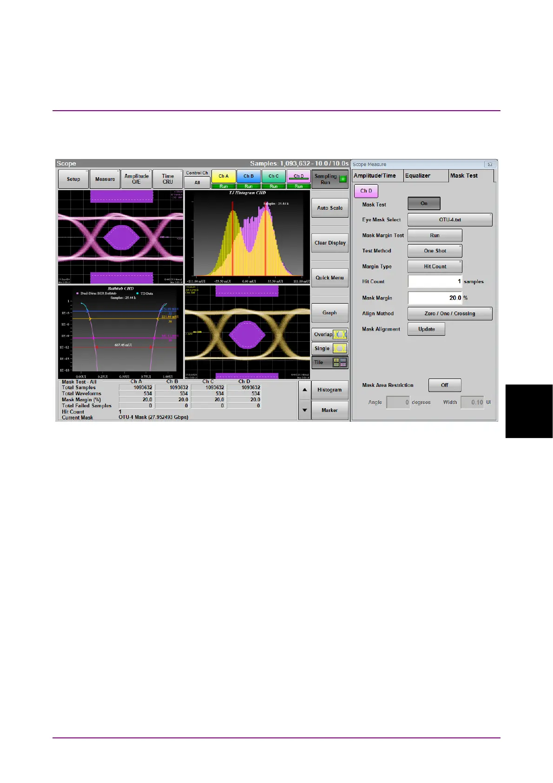Viewport: 553px width, 783px height.
Task: Click the Width UI field
Action: (472, 402)
